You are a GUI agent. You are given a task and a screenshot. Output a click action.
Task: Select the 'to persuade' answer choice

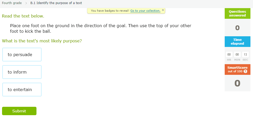click(x=22, y=55)
